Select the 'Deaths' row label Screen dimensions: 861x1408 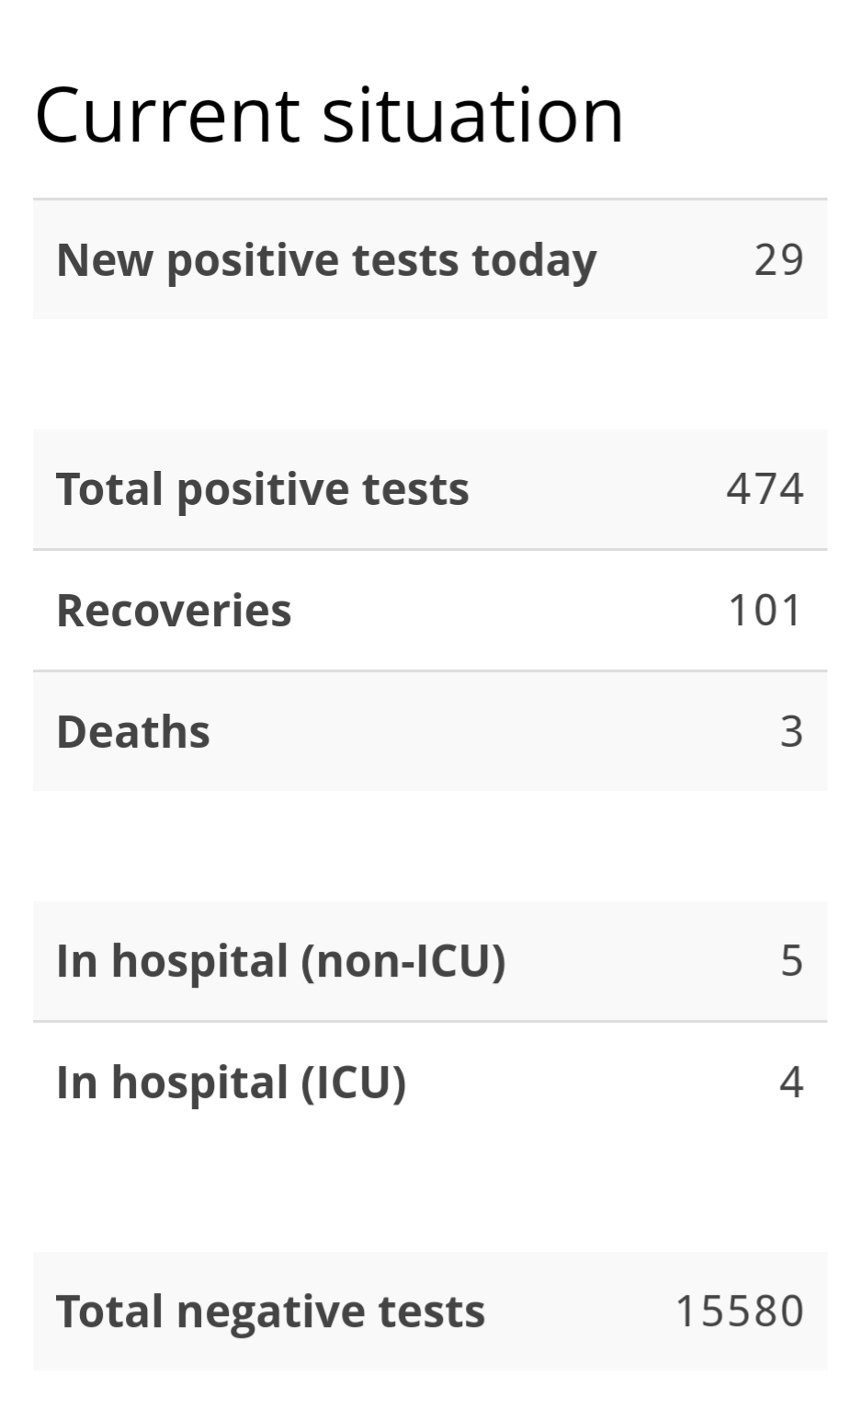click(133, 732)
